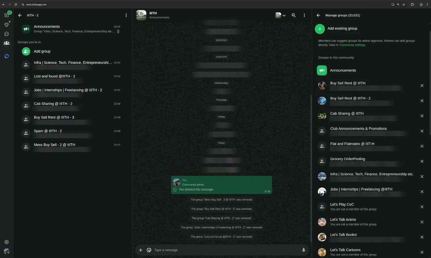Remove Buy Sell Rent @ IIITH group
This screenshot has width=431, height=258.
pyautogui.click(x=422, y=85)
